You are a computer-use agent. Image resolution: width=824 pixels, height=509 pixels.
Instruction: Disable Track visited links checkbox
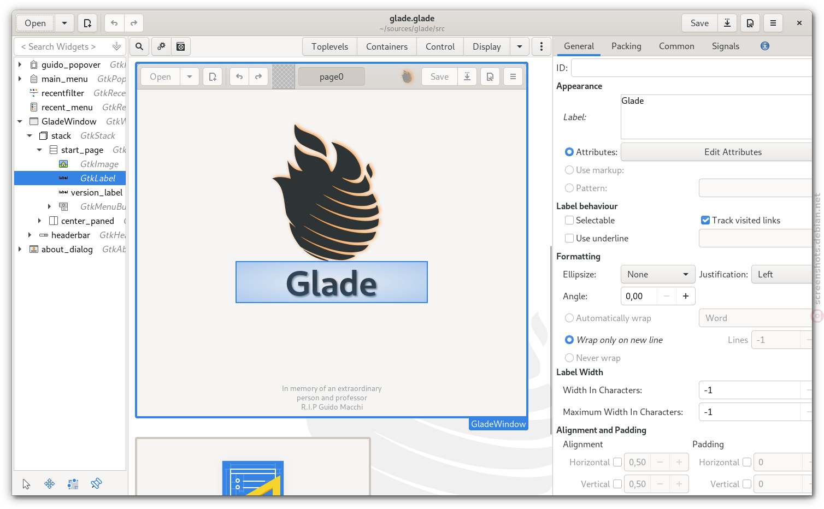tap(705, 220)
